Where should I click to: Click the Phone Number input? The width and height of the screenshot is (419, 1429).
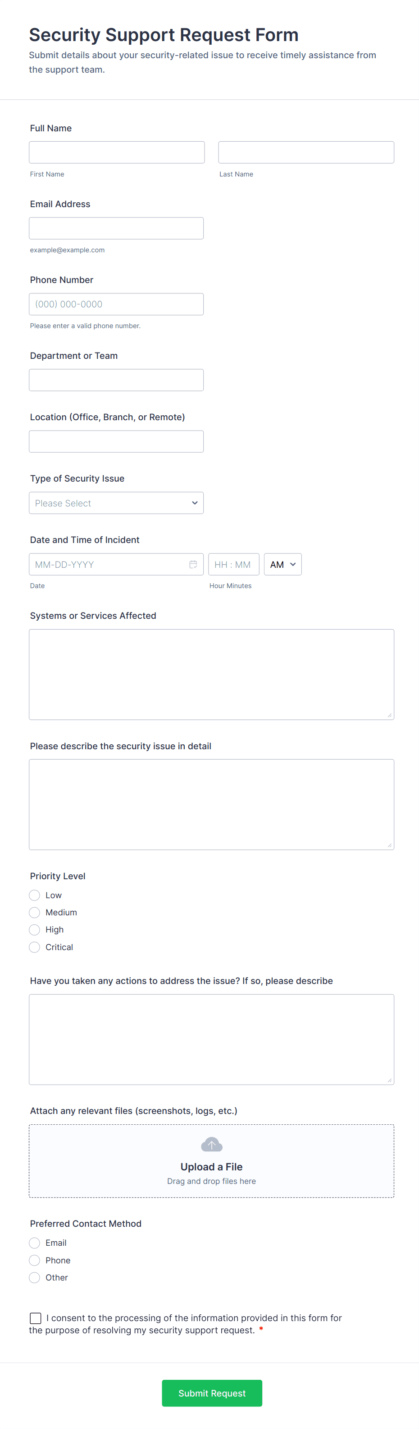pyautogui.click(x=116, y=304)
